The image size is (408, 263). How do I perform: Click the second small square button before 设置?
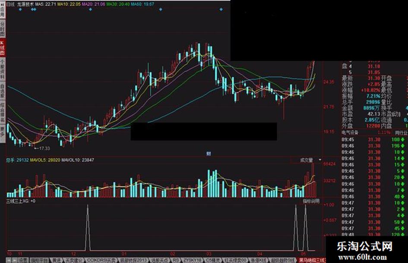[x=15, y=260]
